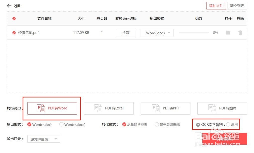Viewport: 254px width, 153px height.
Task: Select the Word(*.doc) output format
Action: 29,124
